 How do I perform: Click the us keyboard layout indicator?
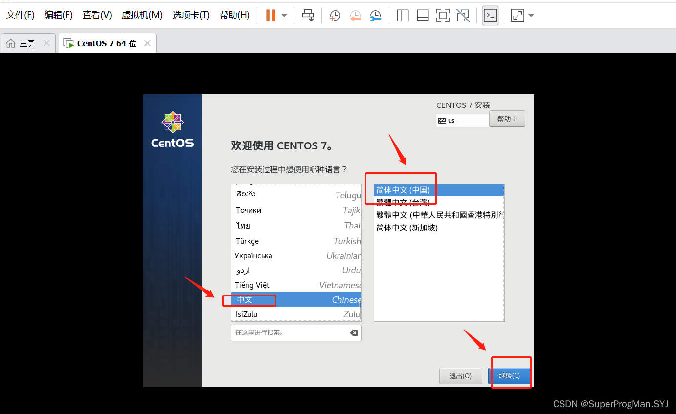[462, 120]
